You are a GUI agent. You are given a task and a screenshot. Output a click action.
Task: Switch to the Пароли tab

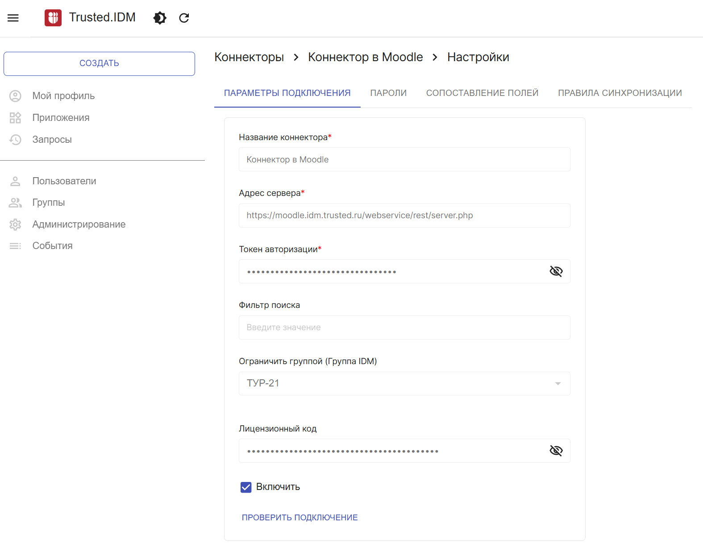click(388, 93)
